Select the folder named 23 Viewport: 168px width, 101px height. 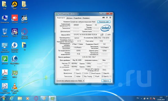(x=24, y=46)
